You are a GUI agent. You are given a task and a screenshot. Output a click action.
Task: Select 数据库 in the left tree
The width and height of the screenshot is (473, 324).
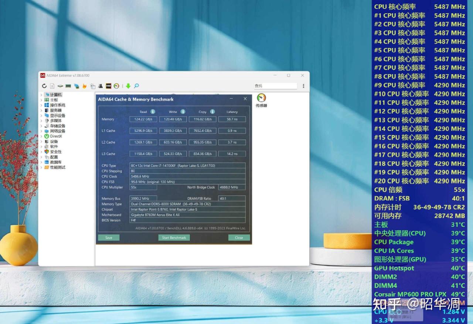56,162
